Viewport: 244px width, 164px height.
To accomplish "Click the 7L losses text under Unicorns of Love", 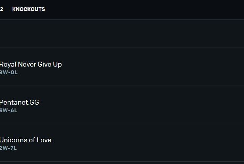I will point(13,148).
